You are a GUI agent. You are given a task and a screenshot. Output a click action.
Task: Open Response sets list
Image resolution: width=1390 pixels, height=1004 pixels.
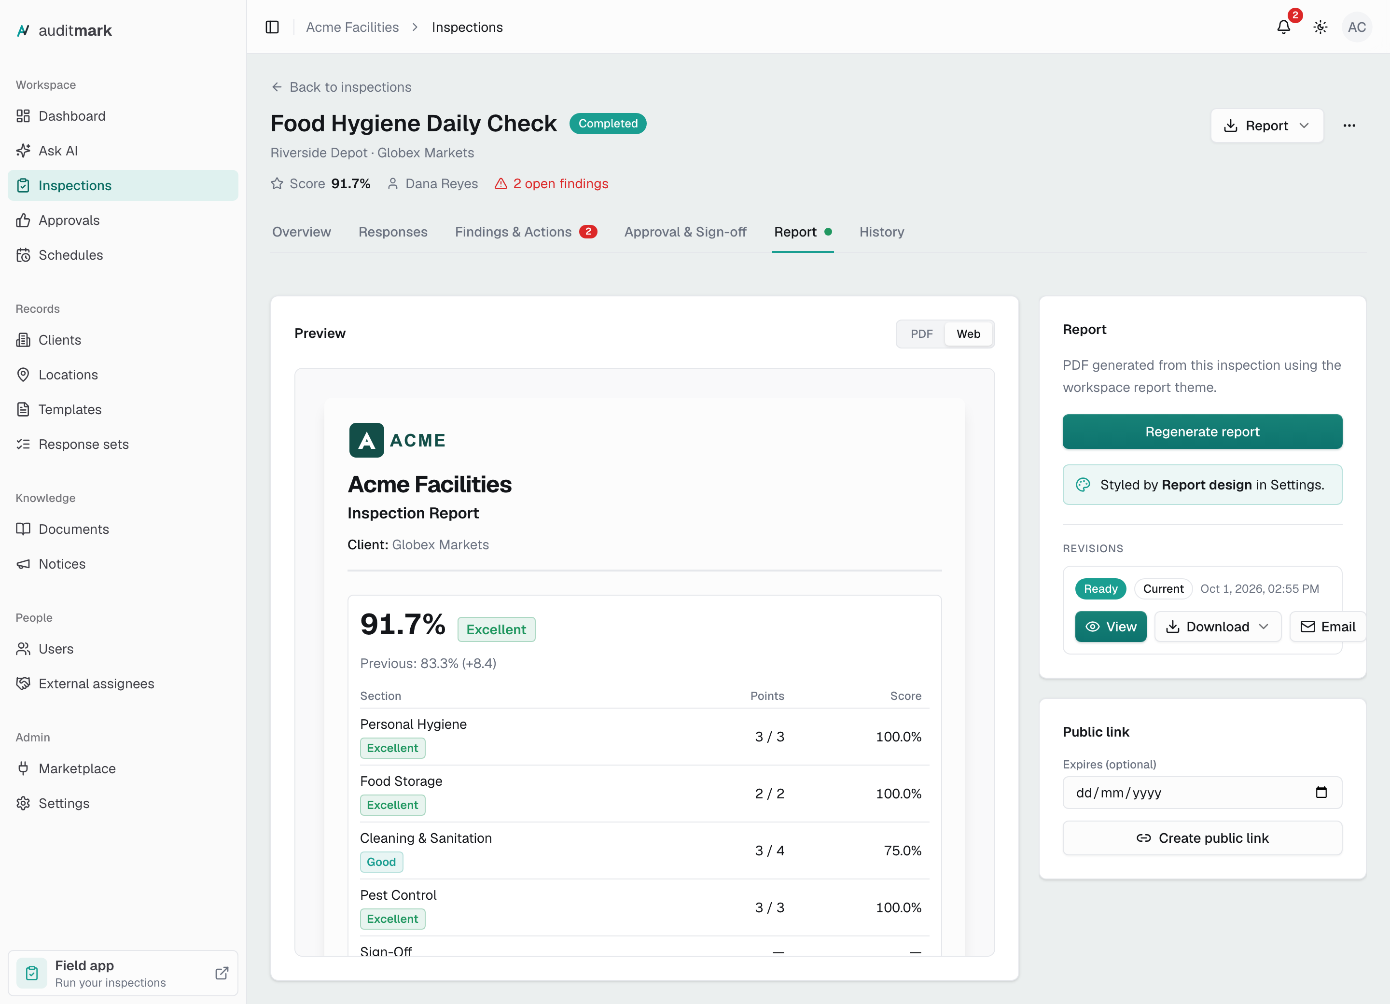click(123, 444)
